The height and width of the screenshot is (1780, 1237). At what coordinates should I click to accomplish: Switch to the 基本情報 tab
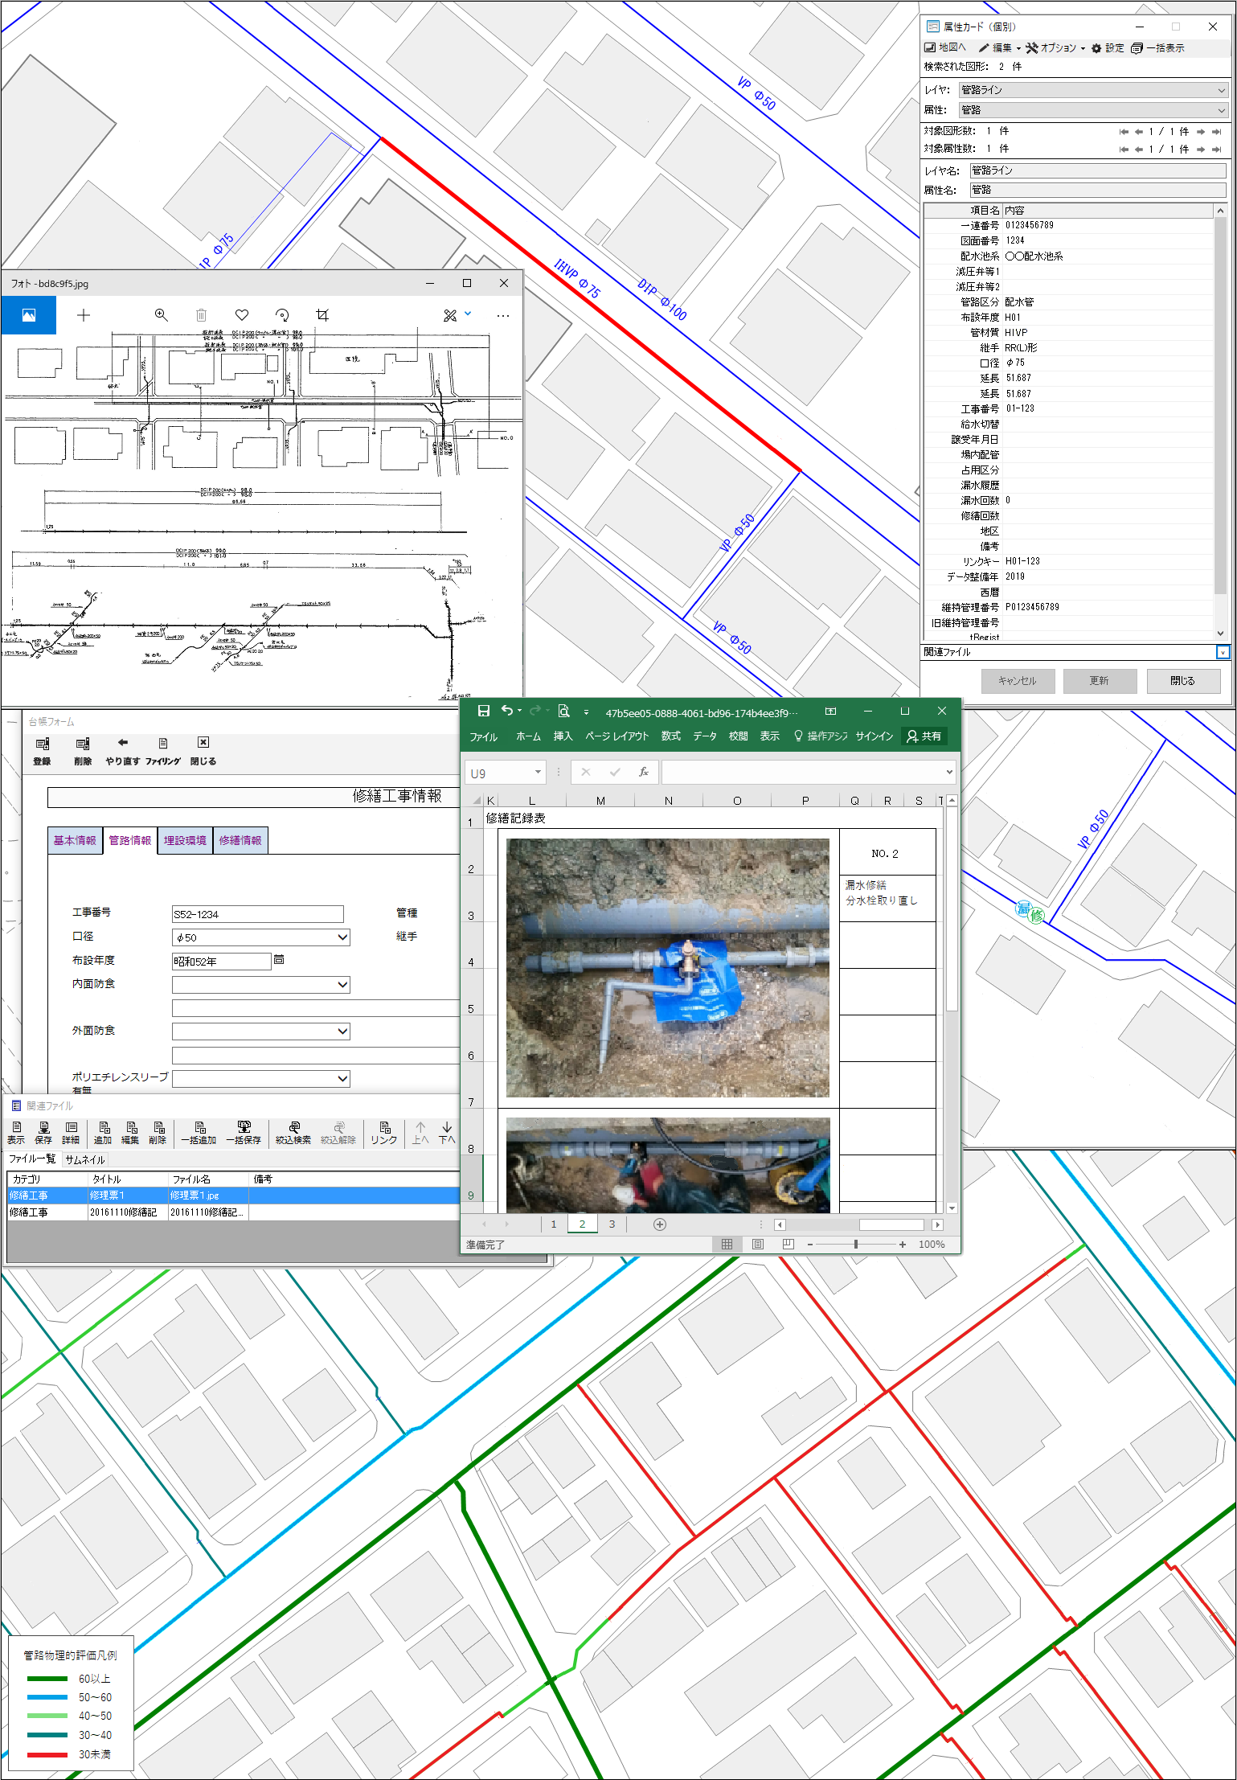[75, 840]
